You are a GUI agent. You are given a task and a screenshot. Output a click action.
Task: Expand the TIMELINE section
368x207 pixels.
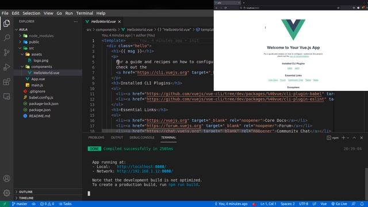[48, 198]
